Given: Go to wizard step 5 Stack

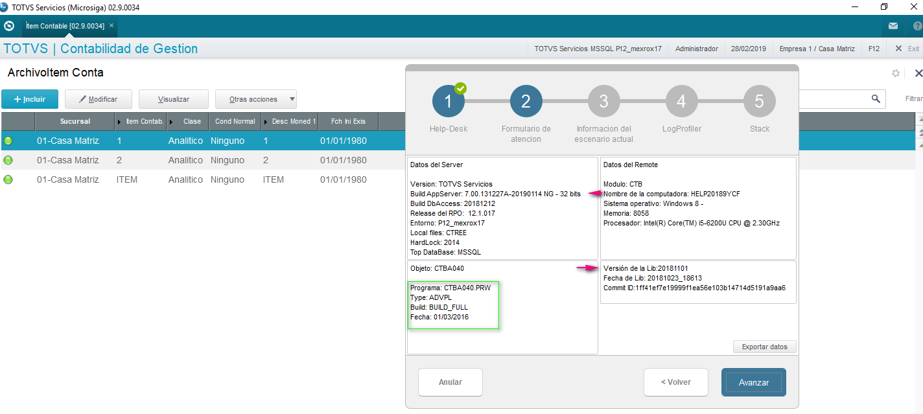Looking at the screenshot, I should (x=760, y=101).
